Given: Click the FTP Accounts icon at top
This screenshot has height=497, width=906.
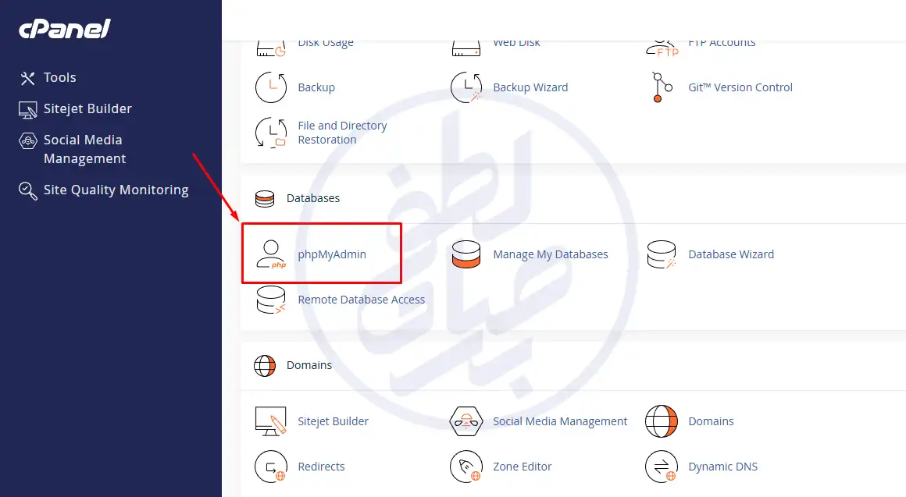Looking at the screenshot, I should (x=662, y=48).
